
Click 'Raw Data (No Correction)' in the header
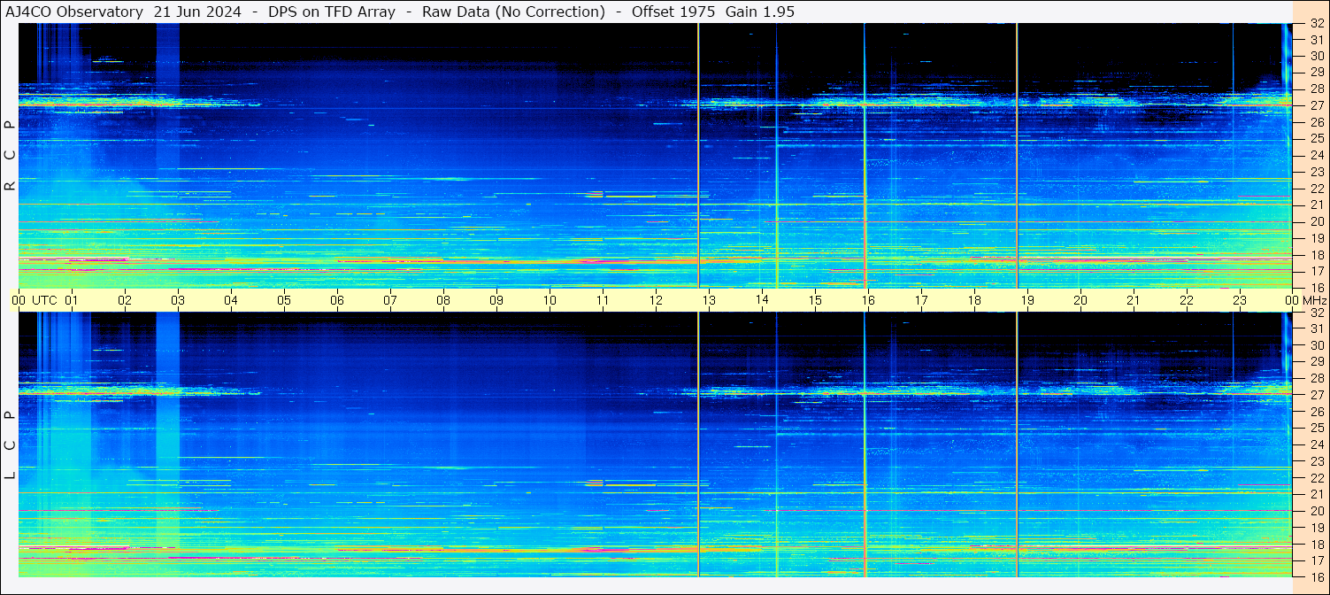click(x=513, y=12)
